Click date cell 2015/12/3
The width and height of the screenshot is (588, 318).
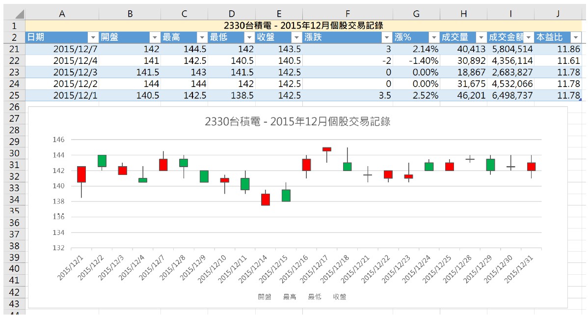62,72
